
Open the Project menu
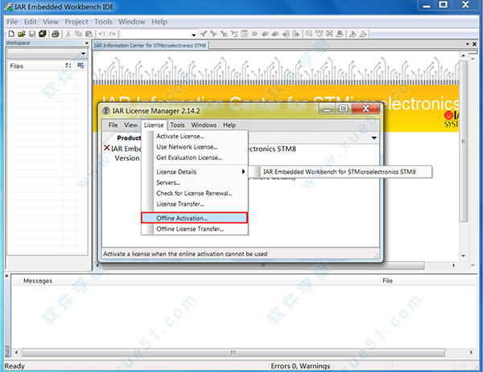(76, 22)
